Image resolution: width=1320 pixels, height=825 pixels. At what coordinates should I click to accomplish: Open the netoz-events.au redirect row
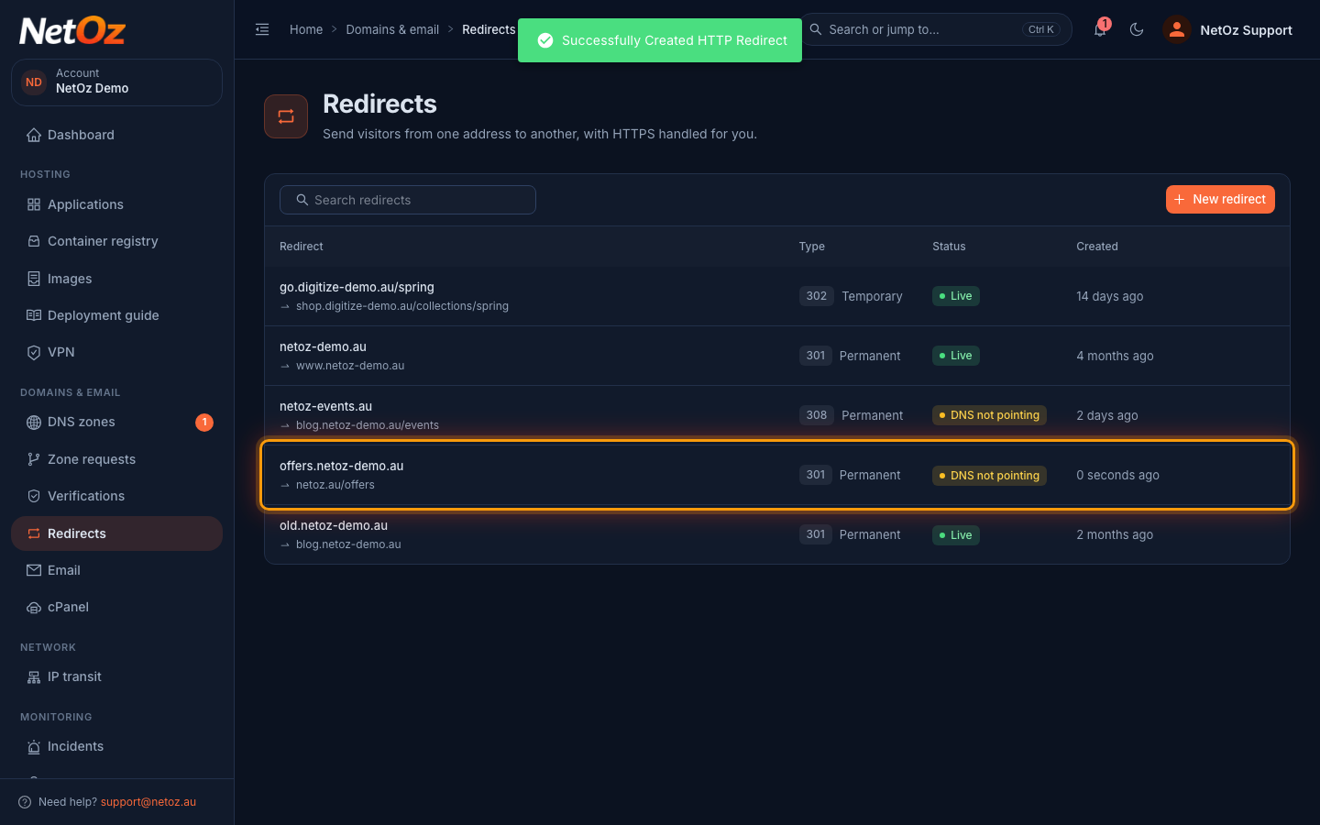coord(777,414)
